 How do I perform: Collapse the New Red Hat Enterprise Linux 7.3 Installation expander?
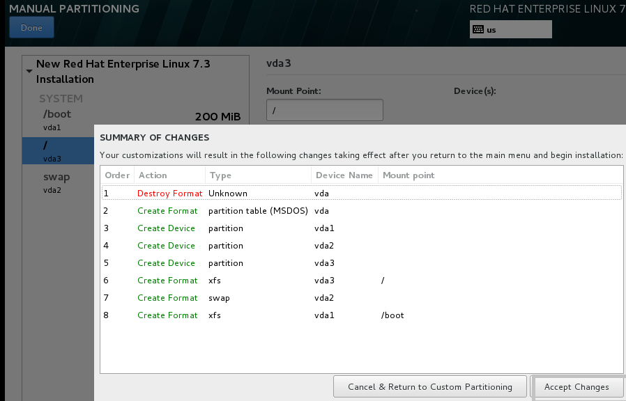(29, 71)
